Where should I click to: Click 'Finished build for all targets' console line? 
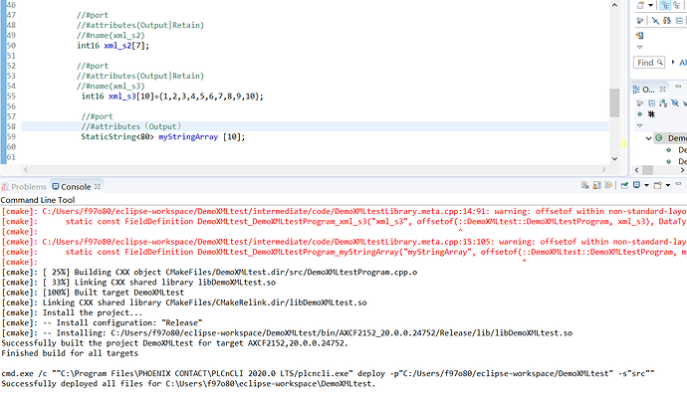coord(70,353)
